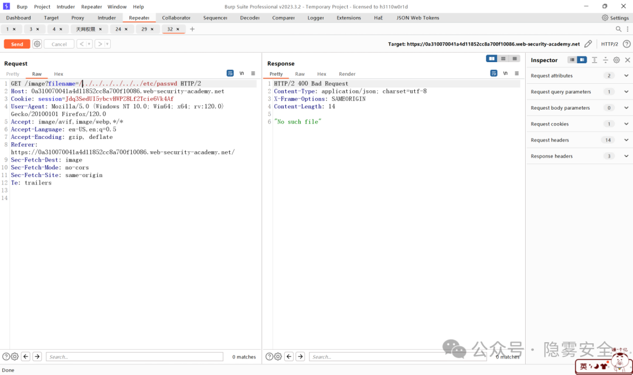Jump to next request search match
633x375 pixels.
point(37,356)
